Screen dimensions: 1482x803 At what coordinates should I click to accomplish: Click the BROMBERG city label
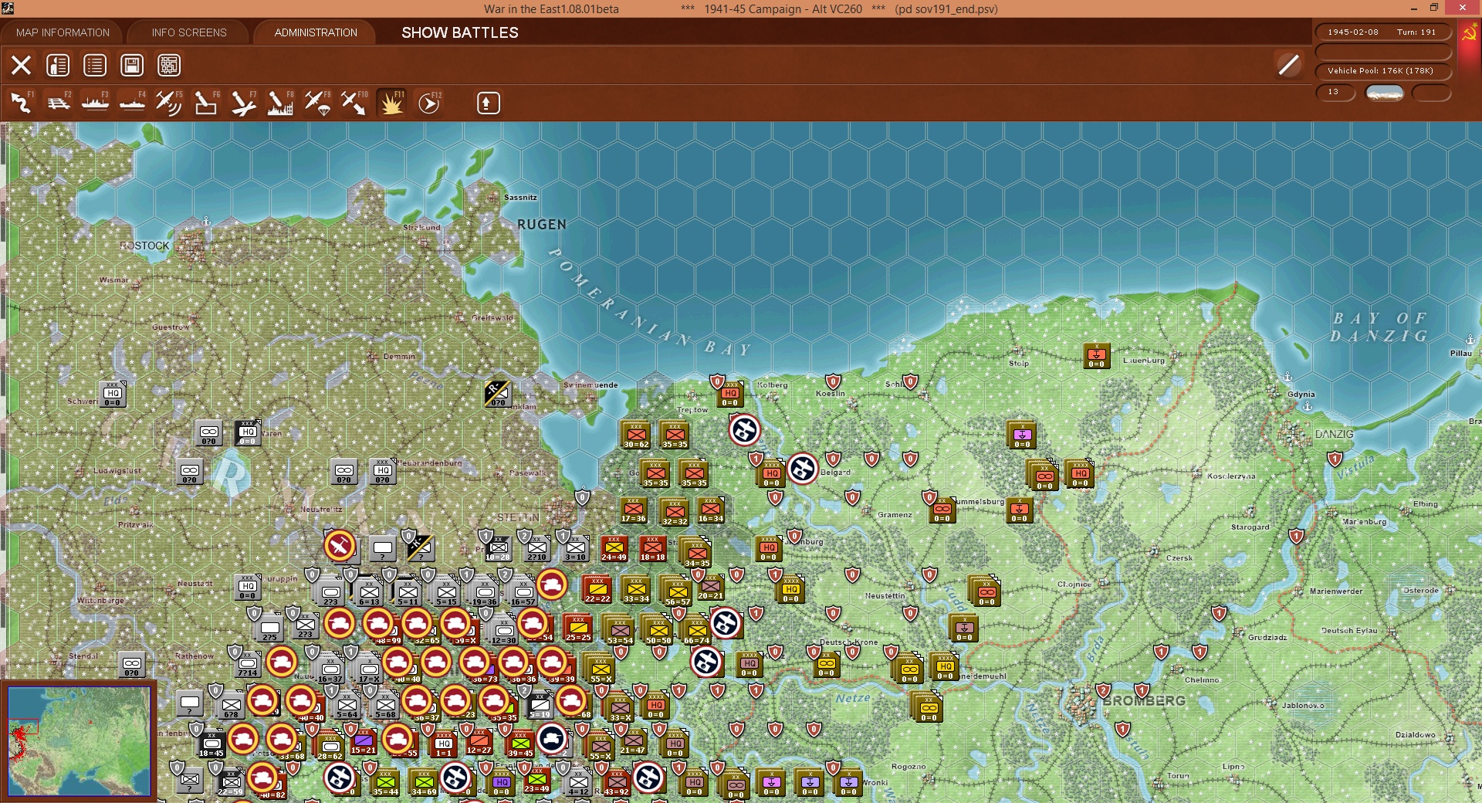(1144, 701)
